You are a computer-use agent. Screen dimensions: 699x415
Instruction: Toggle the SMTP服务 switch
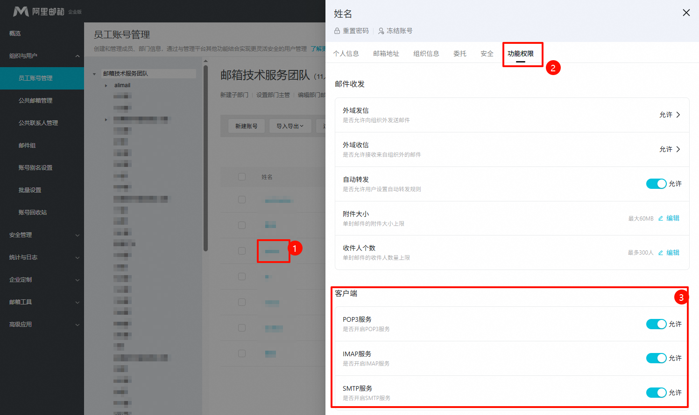656,393
